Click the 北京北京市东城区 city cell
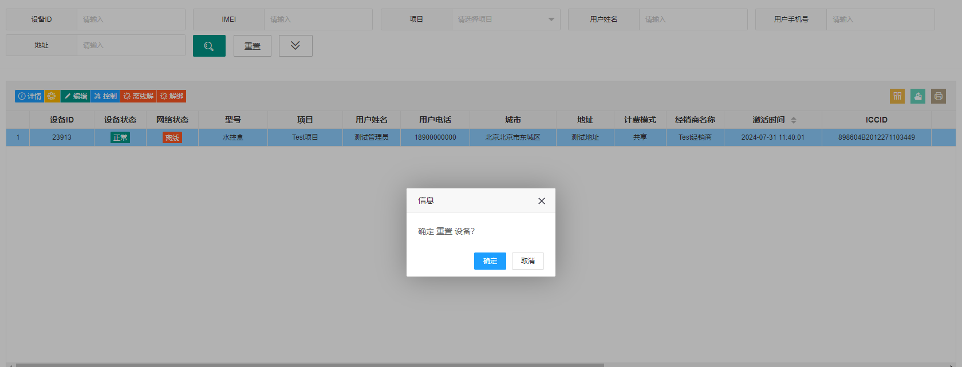This screenshot has width=962, height=367. pyautogui.click(x=513, y=137)
